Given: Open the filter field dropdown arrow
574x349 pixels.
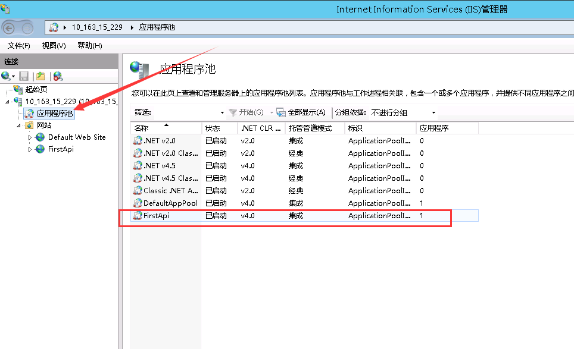Looking at the screenshot, I should (222, 112).
